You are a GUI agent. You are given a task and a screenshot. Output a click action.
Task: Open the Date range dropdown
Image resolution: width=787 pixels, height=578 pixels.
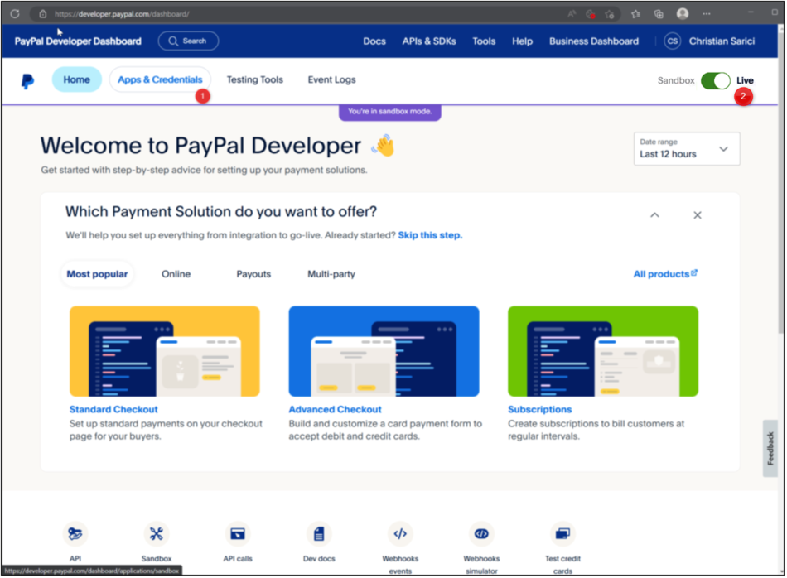[x=687, y=149]
